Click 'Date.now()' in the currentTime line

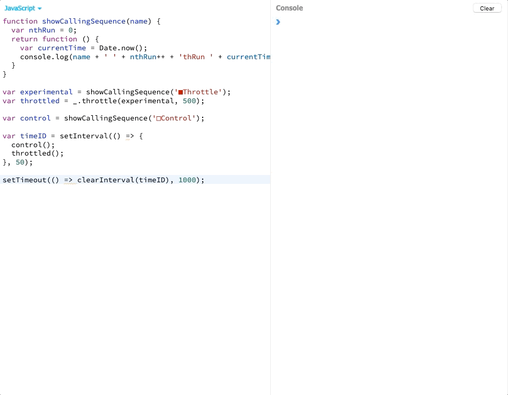tap(120, 48)
